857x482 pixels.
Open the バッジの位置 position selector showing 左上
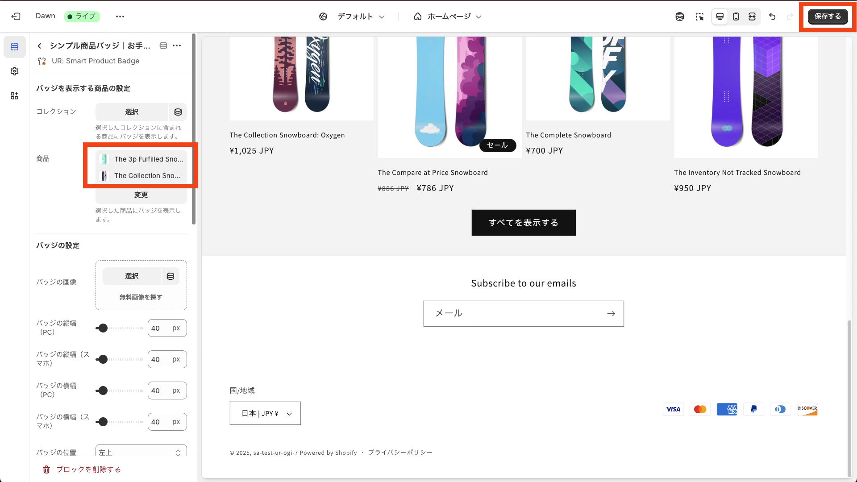point(141,452)
